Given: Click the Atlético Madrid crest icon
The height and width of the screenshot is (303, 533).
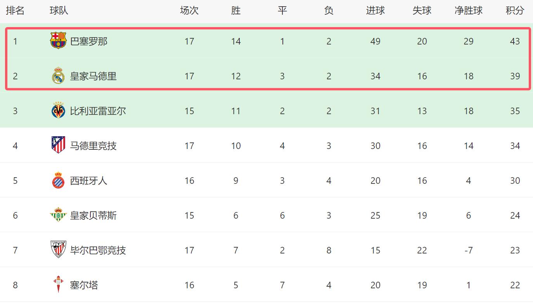Looking at the screenshot, I should point(59,146).
